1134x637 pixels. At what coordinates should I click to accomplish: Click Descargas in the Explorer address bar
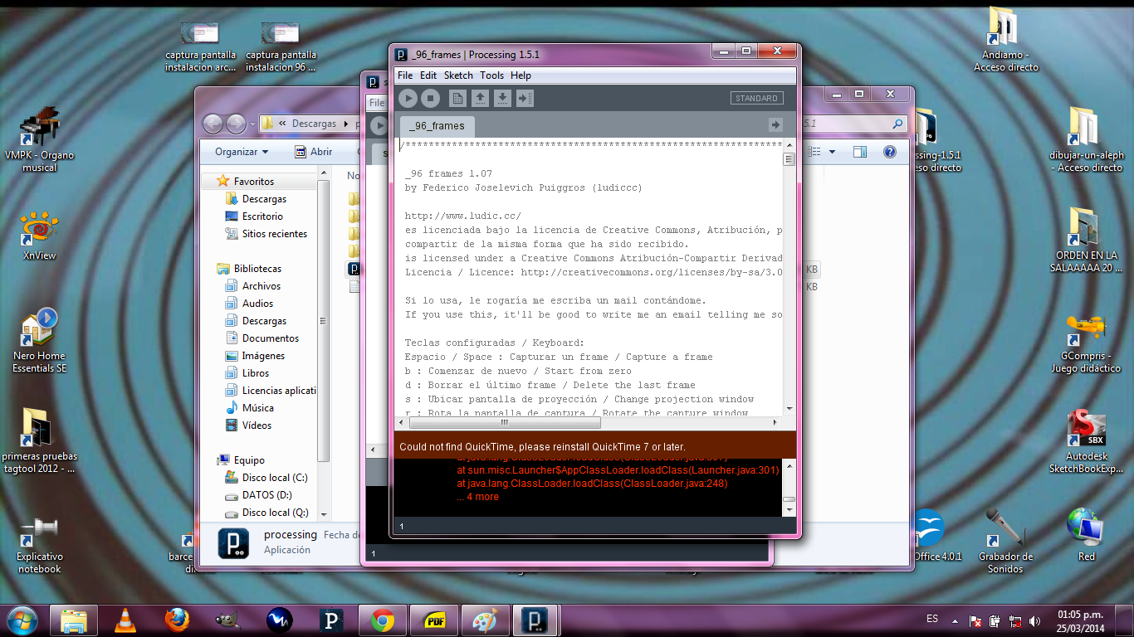pos(314,124)
